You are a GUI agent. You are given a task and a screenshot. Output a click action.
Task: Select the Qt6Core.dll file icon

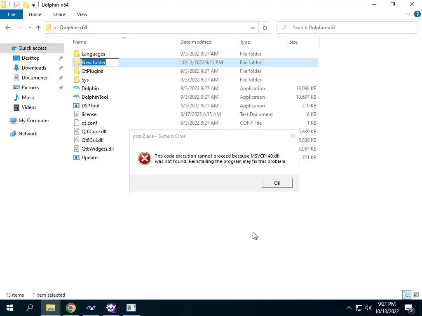point(77,131)
